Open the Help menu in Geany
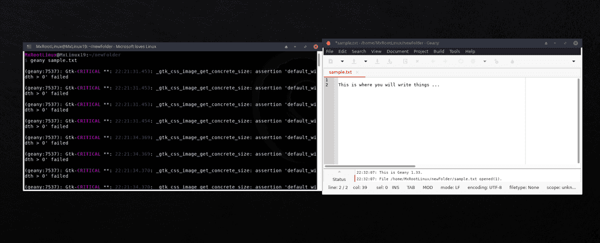Viewport: 600px width, 243px height. click(x=470, y=51)
